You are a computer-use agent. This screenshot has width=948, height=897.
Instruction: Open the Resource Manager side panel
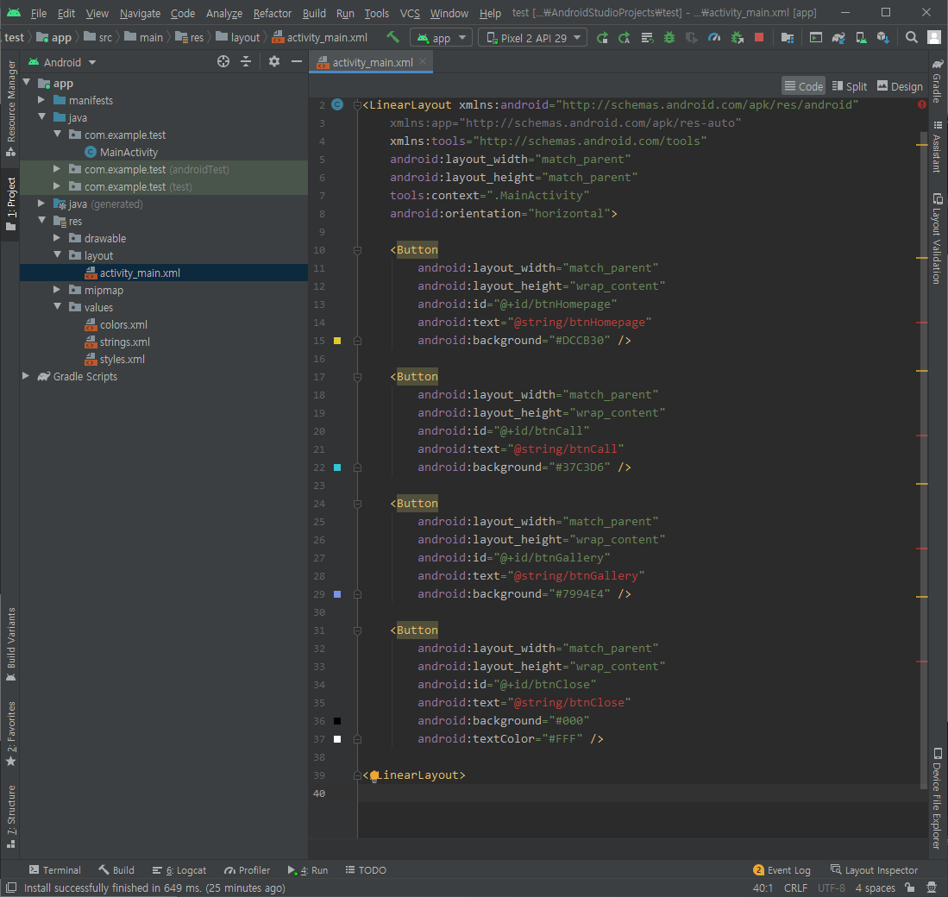tap(11, 109)
